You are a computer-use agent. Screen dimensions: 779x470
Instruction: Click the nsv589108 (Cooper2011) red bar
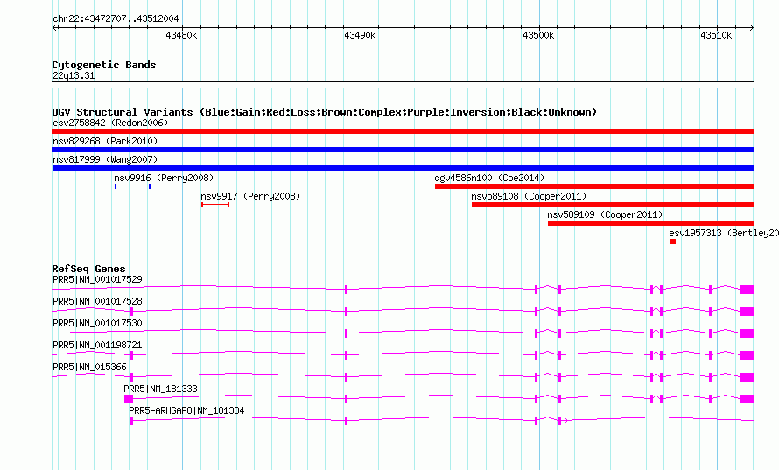tap(613, 205)
